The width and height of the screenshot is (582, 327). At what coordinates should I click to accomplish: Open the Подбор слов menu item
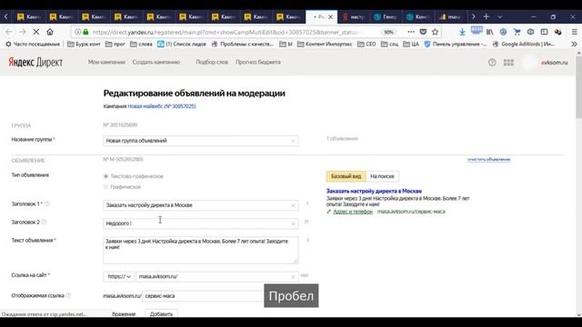212,63
